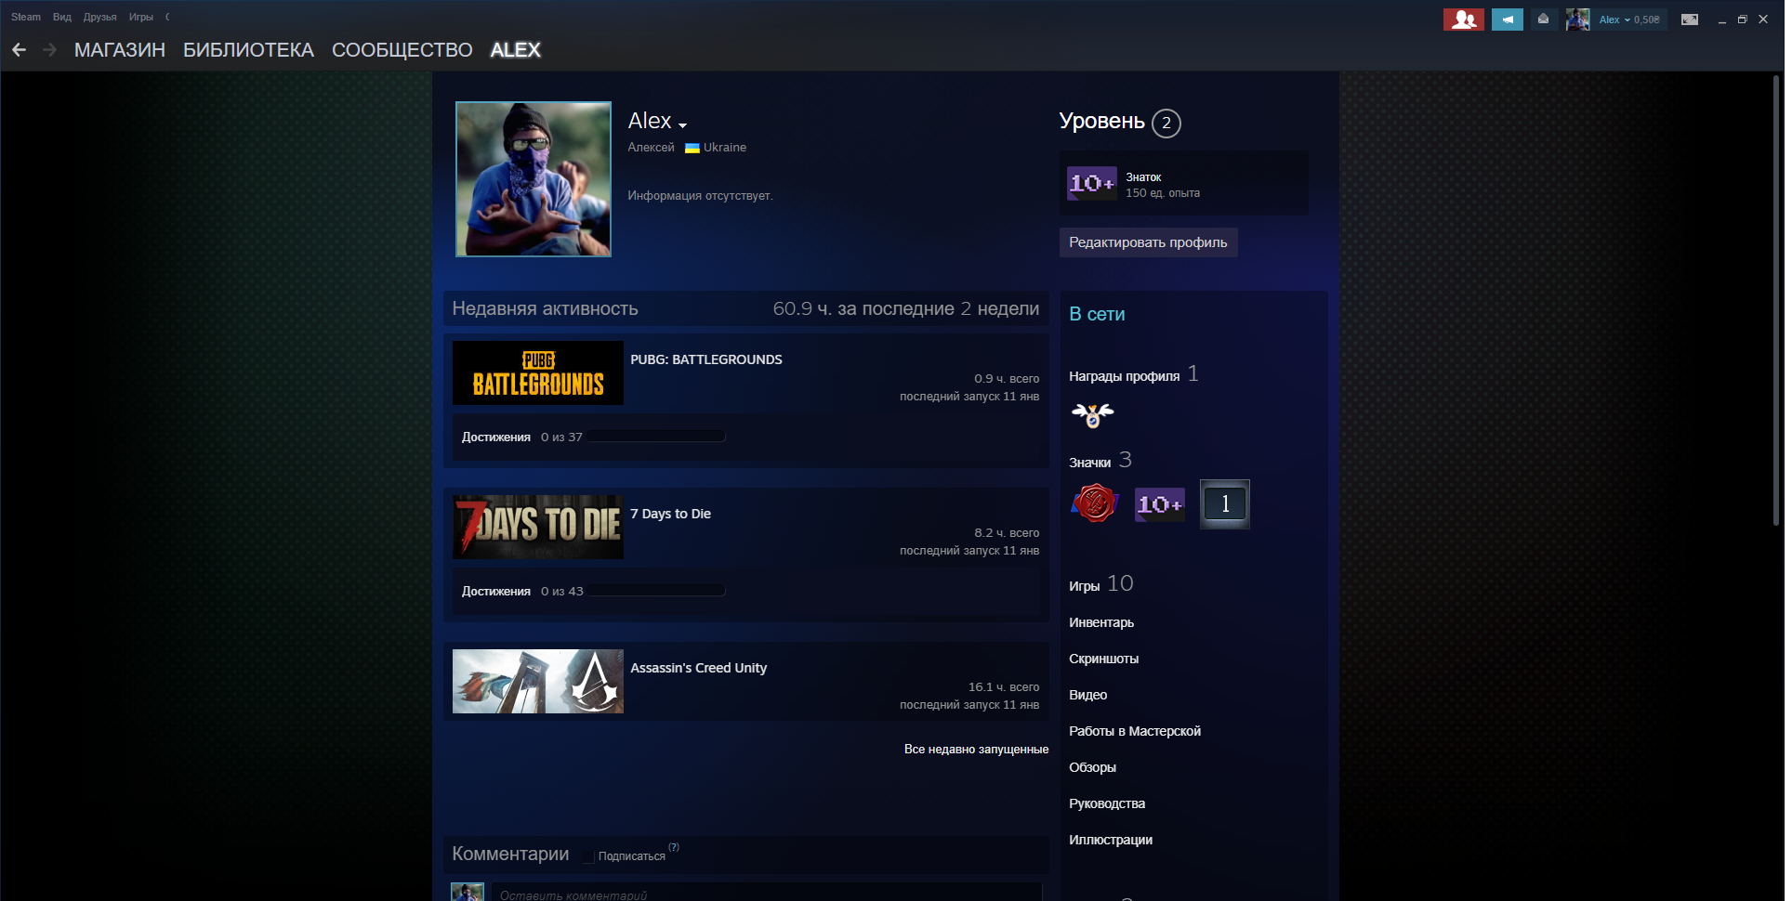Click the 10+ Знаток badge icon
1792x901 pixels.
pyautogui.click(x=1091, y=184)
